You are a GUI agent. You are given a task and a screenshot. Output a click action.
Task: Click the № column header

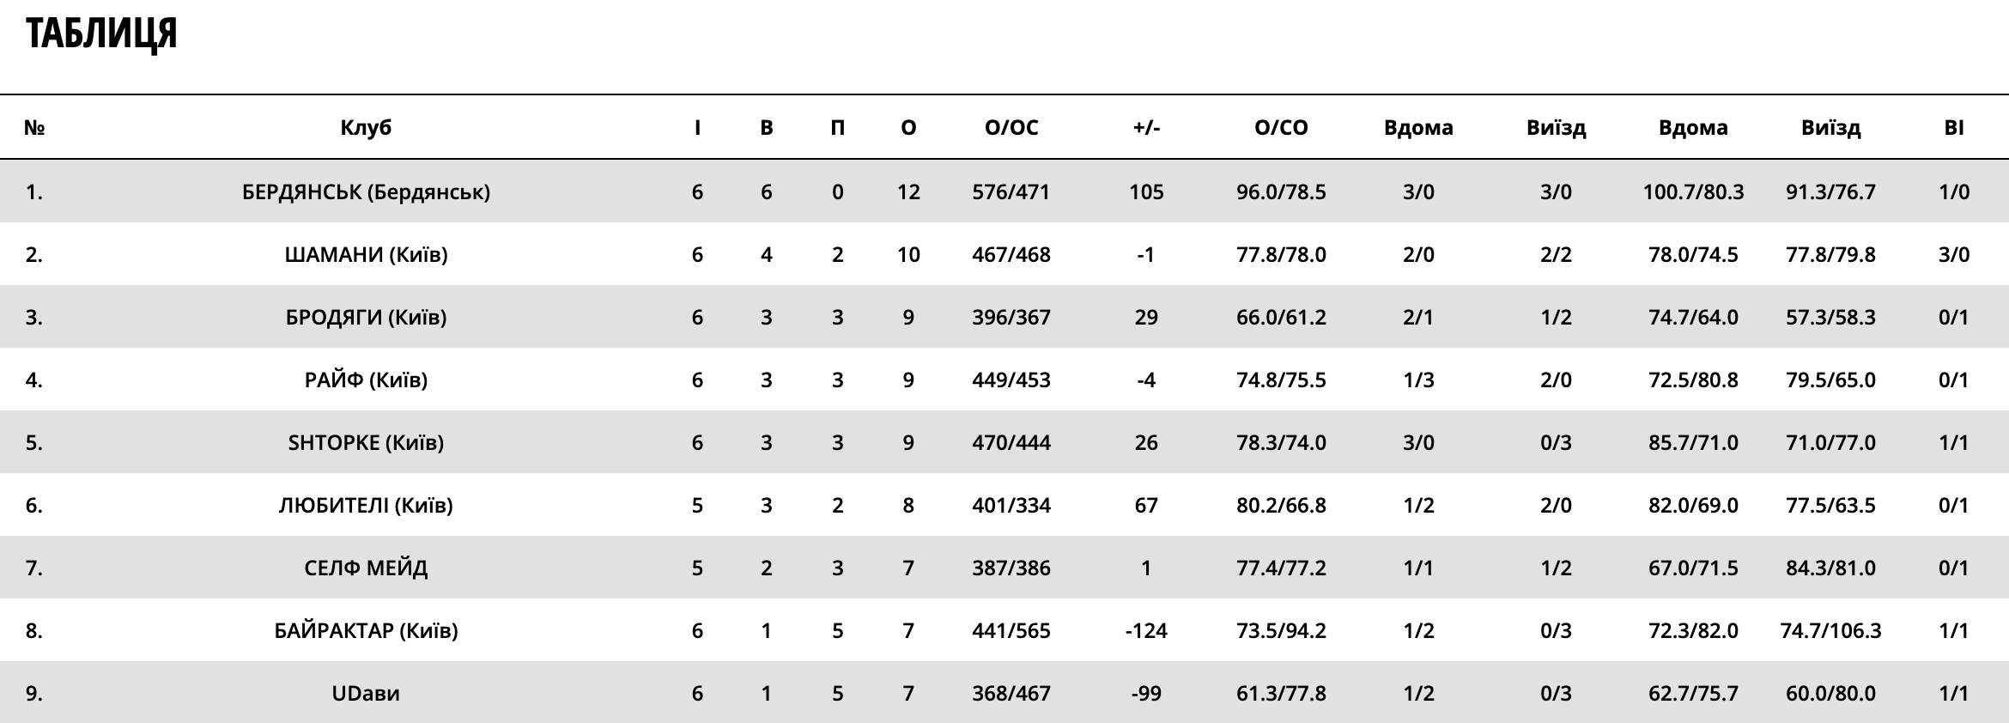34,128
